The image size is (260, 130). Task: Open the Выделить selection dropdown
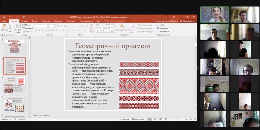coord(163,31)
